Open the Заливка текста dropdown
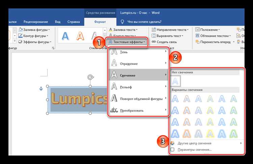 click(123, 30)
